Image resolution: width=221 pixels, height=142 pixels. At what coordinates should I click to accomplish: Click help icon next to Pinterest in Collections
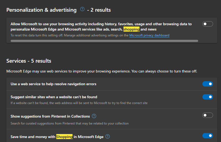pyautogui.click(x=94, y=116)
